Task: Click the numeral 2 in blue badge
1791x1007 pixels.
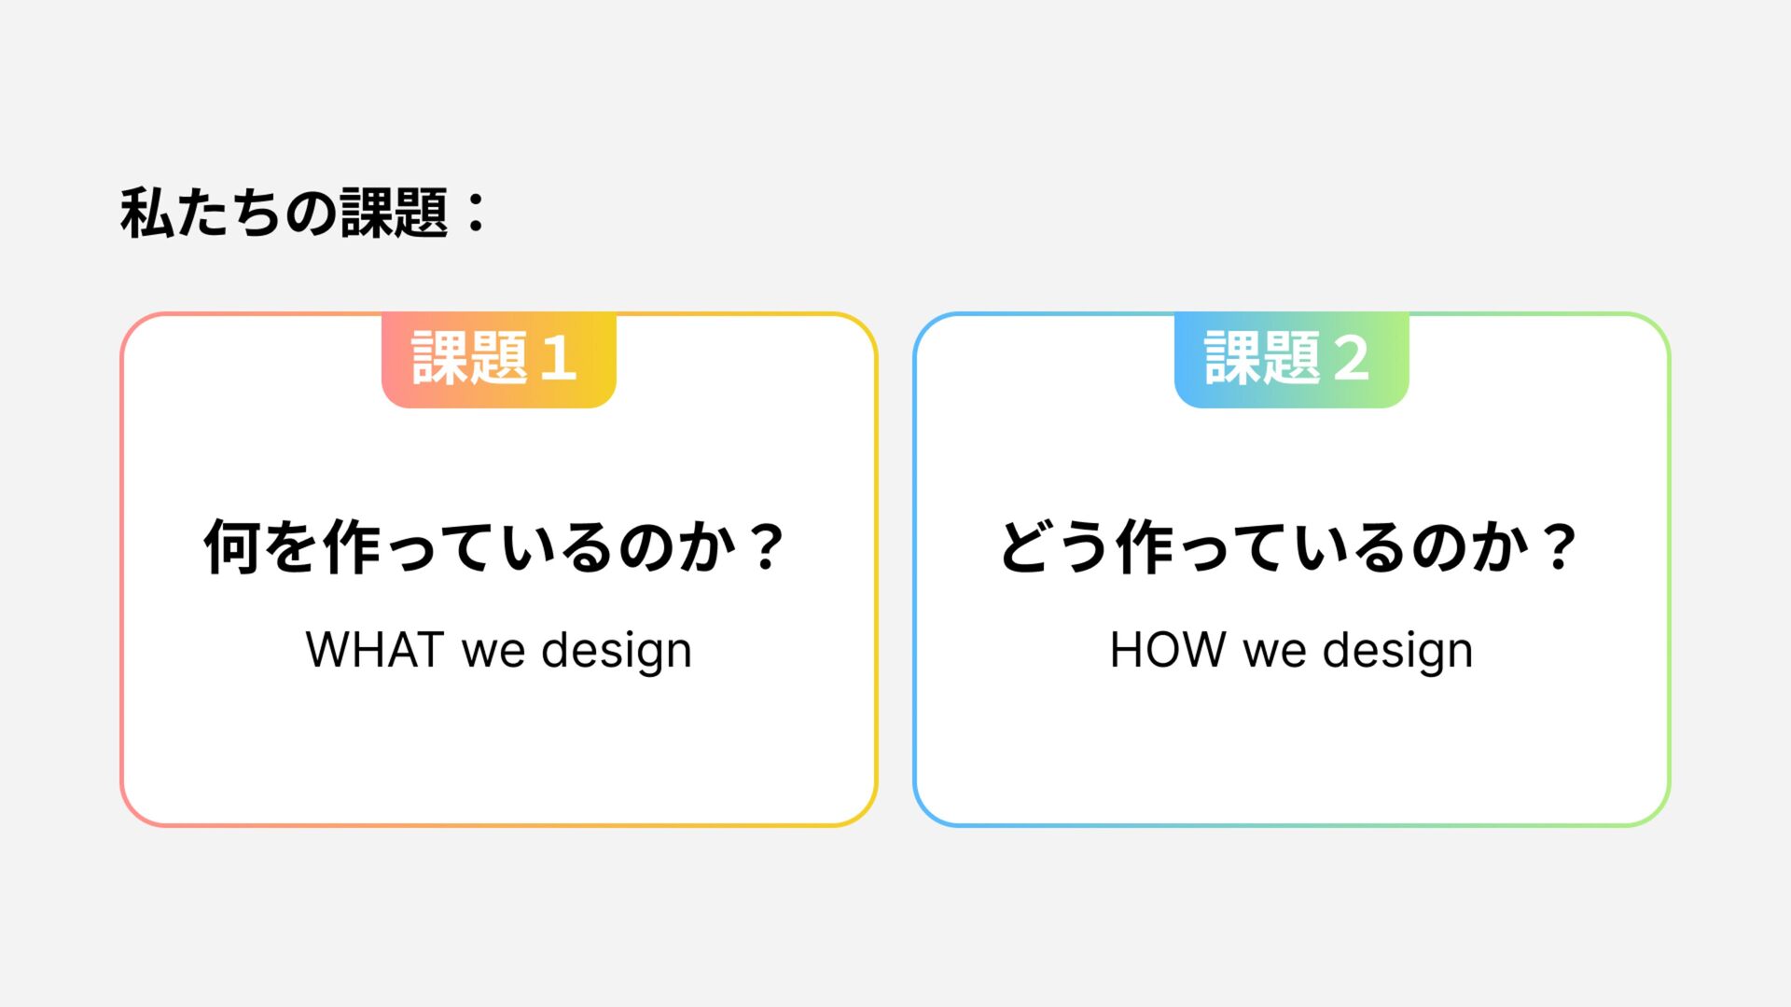Action: click(1351, 359)
